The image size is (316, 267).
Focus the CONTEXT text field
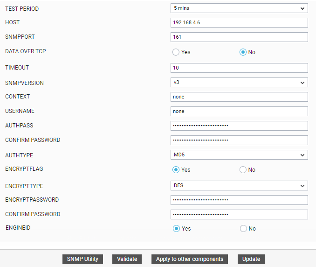point(239,97)
